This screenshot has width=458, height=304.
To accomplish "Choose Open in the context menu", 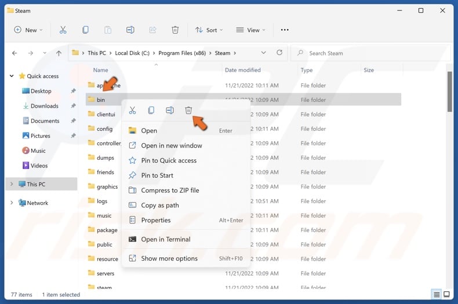I will 186,131.
